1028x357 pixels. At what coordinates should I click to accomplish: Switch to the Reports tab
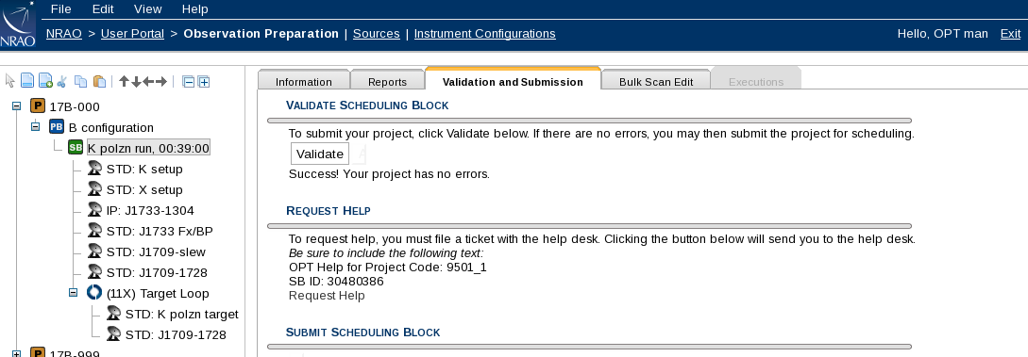tap(387, 81)
